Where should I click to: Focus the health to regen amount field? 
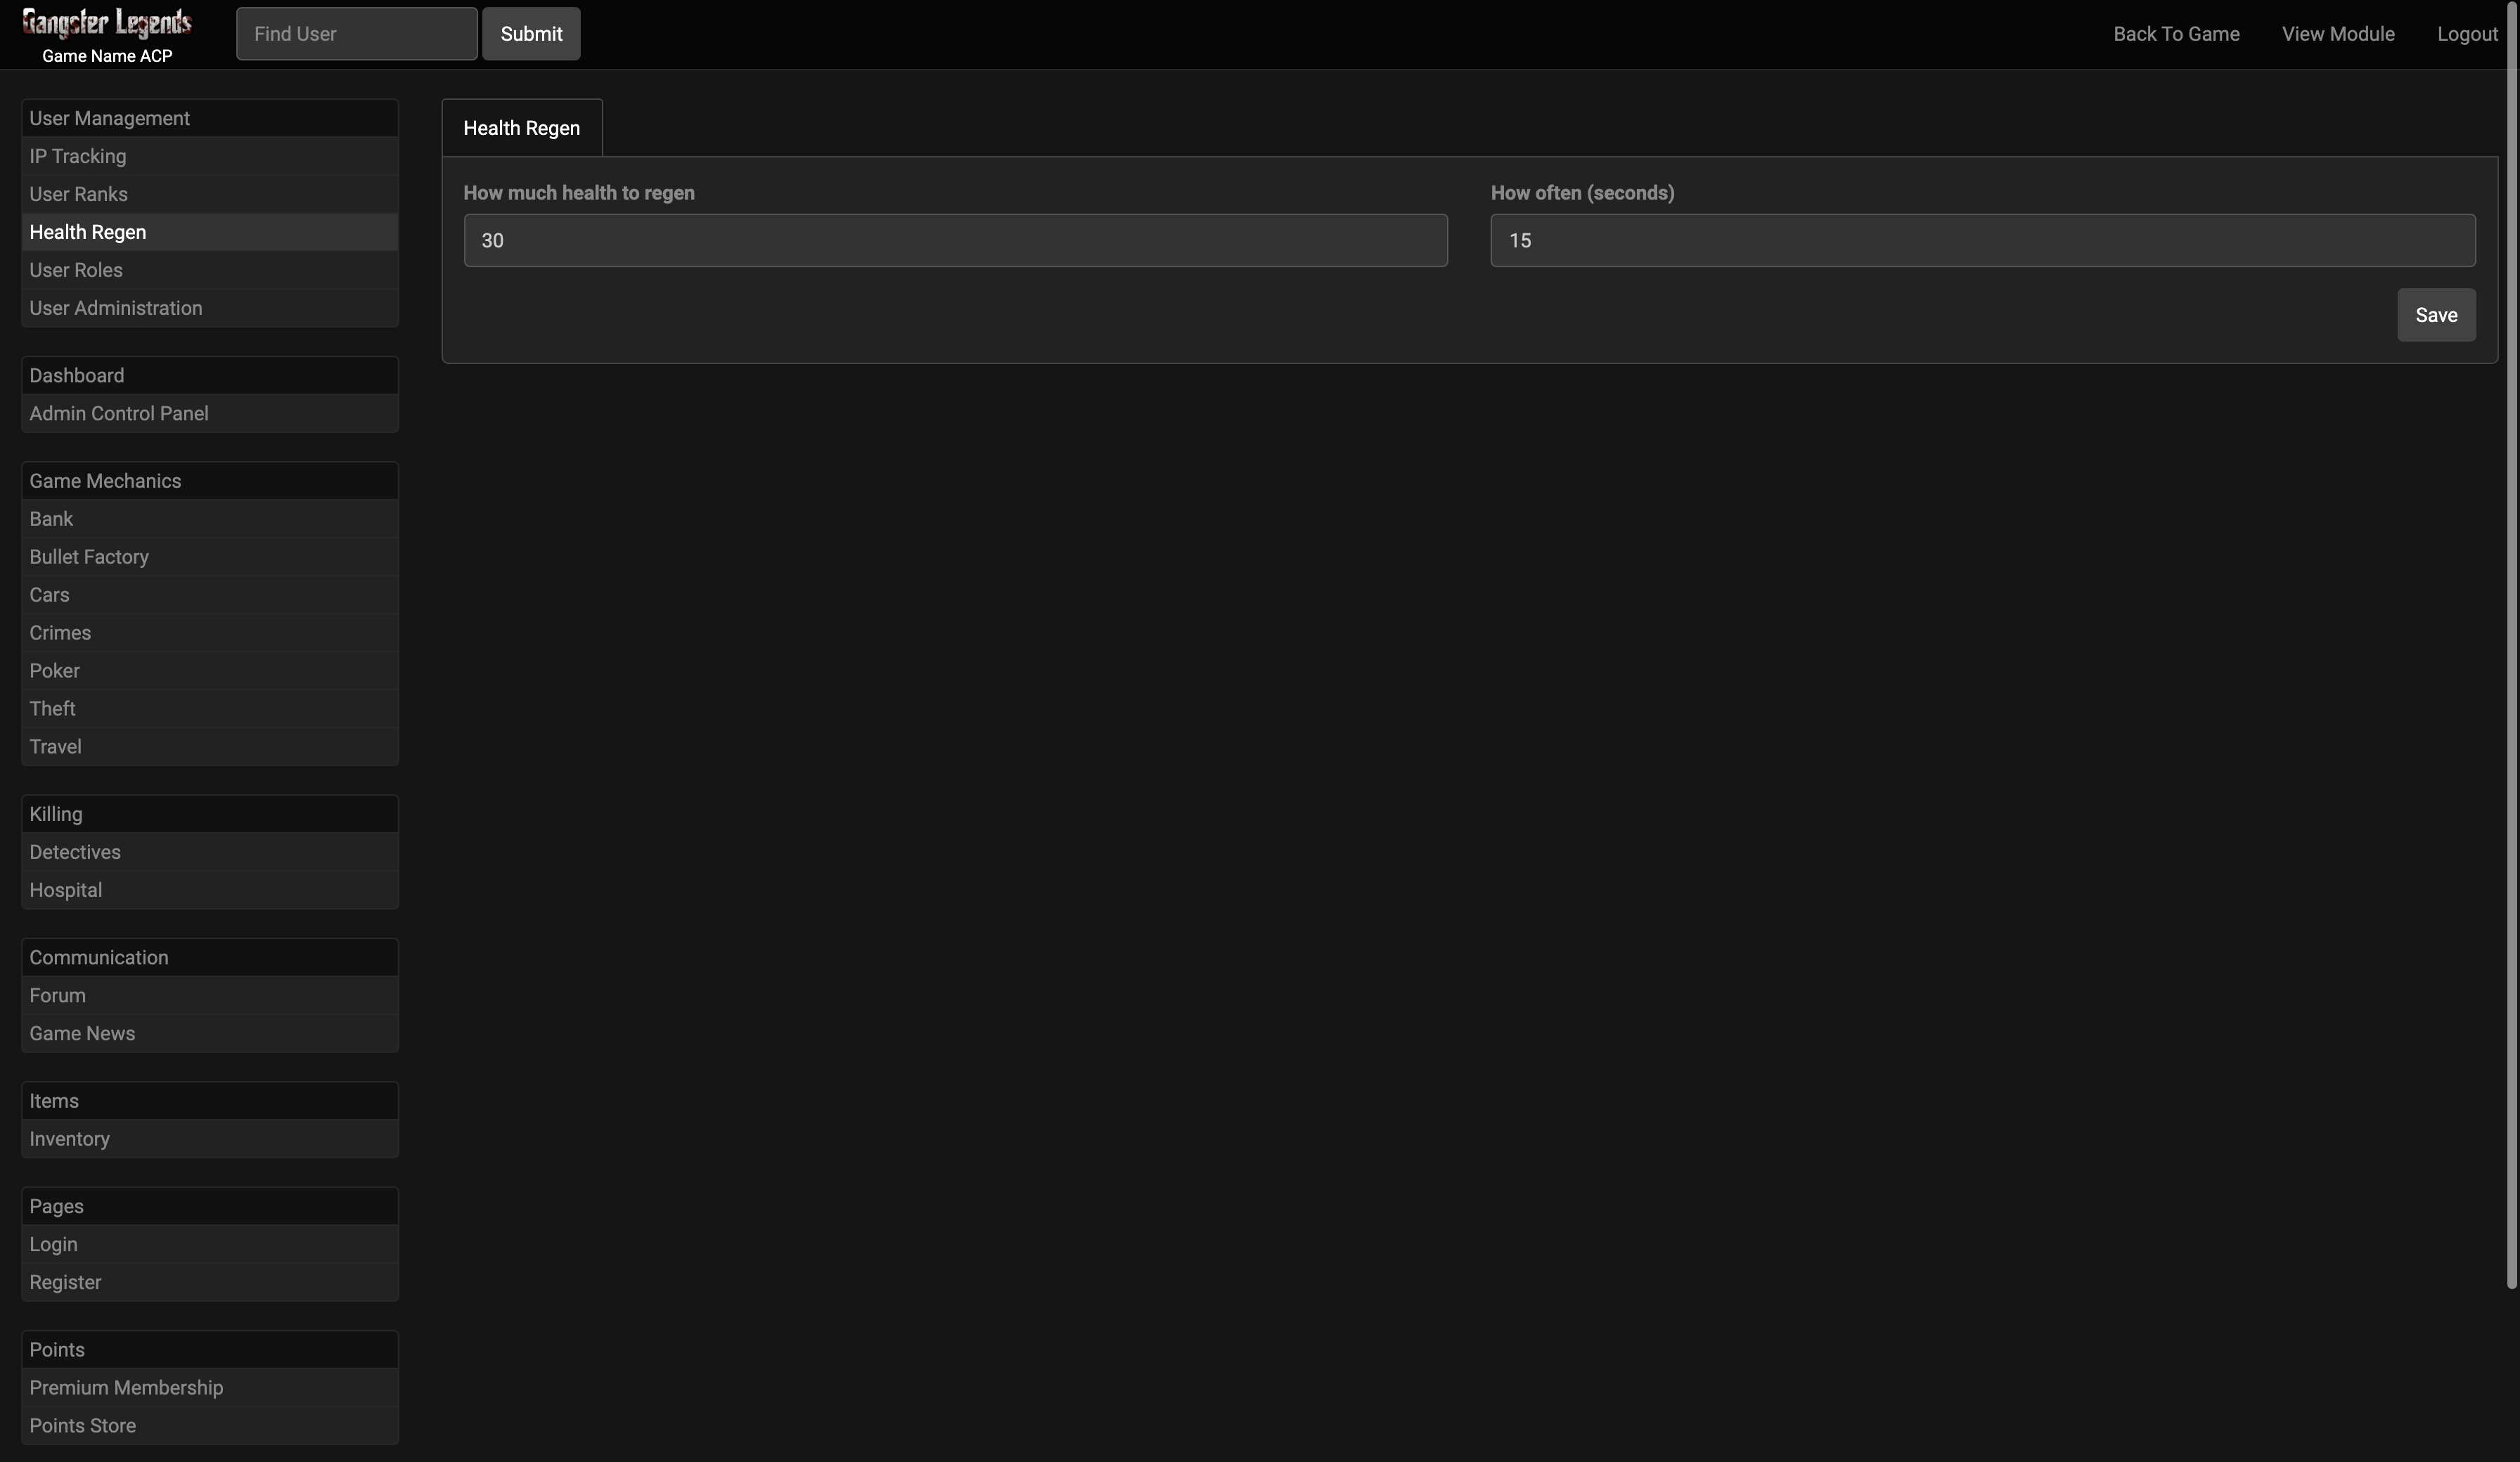tap(954, 240)
